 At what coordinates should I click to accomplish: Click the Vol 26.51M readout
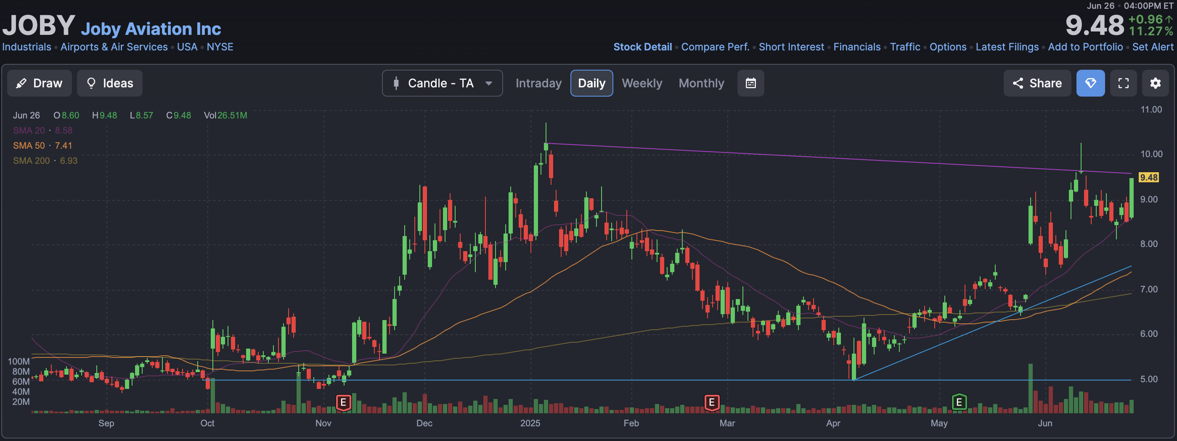225,115
